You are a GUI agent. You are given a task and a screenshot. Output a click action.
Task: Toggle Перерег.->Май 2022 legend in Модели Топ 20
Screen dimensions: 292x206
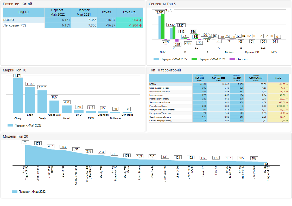[x=29, y=192]
